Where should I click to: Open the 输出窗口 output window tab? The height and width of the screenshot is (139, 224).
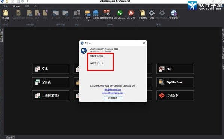pos(10,138)
